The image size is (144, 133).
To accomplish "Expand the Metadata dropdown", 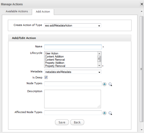I will [73, 72].
